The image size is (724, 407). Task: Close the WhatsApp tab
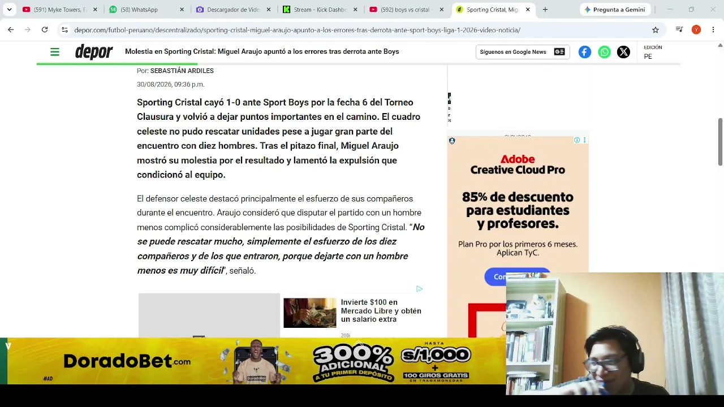pos(182,10)
